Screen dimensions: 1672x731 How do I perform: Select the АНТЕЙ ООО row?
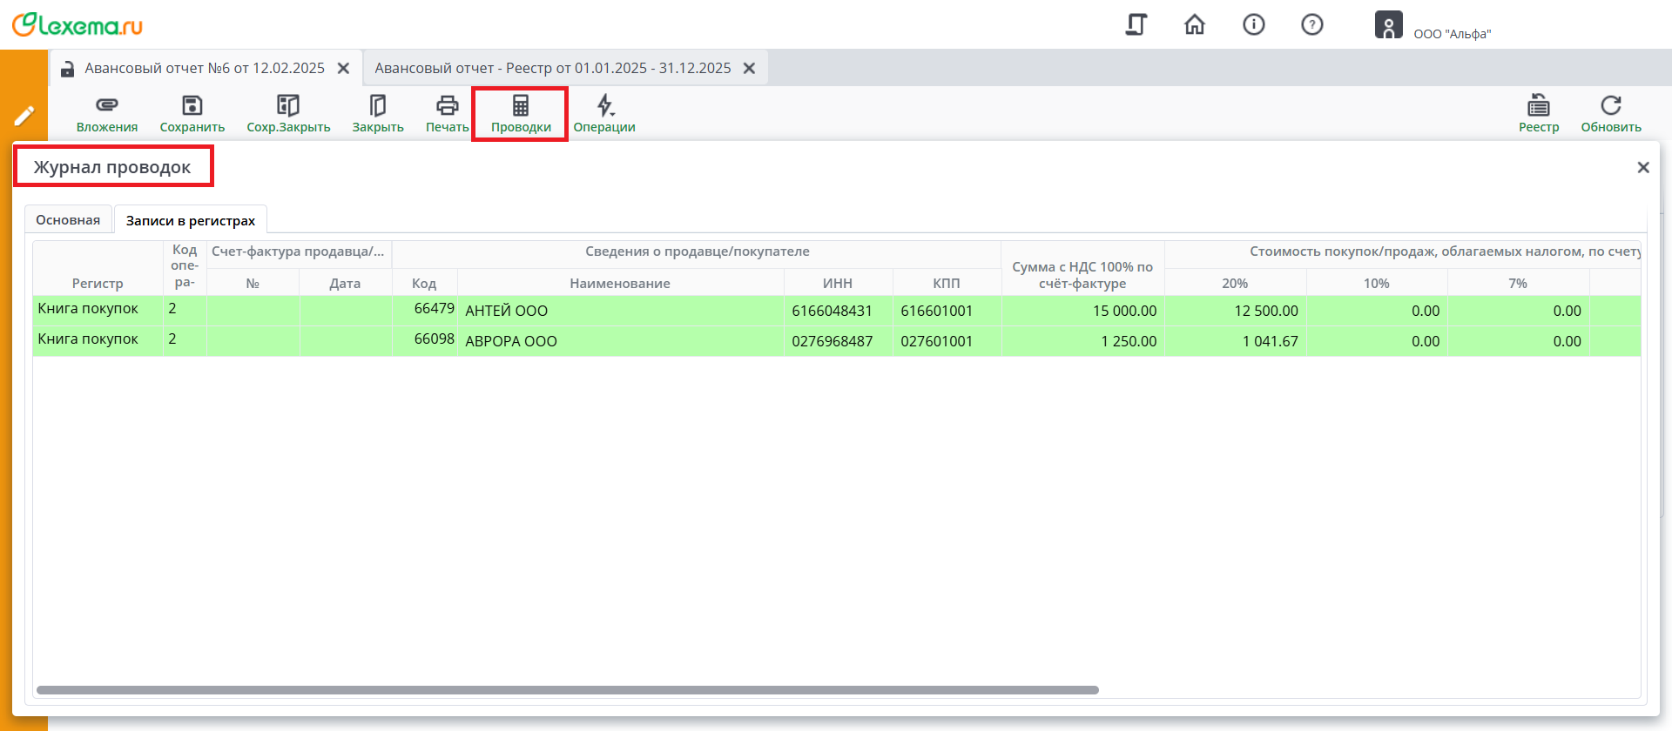click(506, 311)
